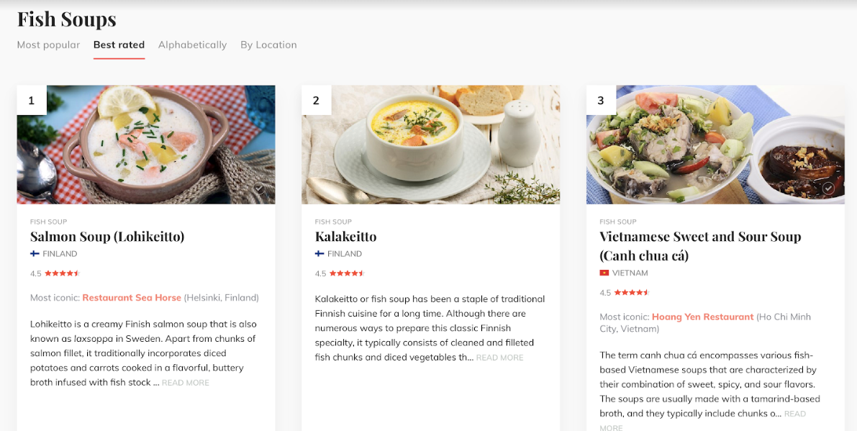This screenshot has width=857, height=431.
Task: Click the checkmark icon on Vietnamese soup photo
Action: click(828, 189)
